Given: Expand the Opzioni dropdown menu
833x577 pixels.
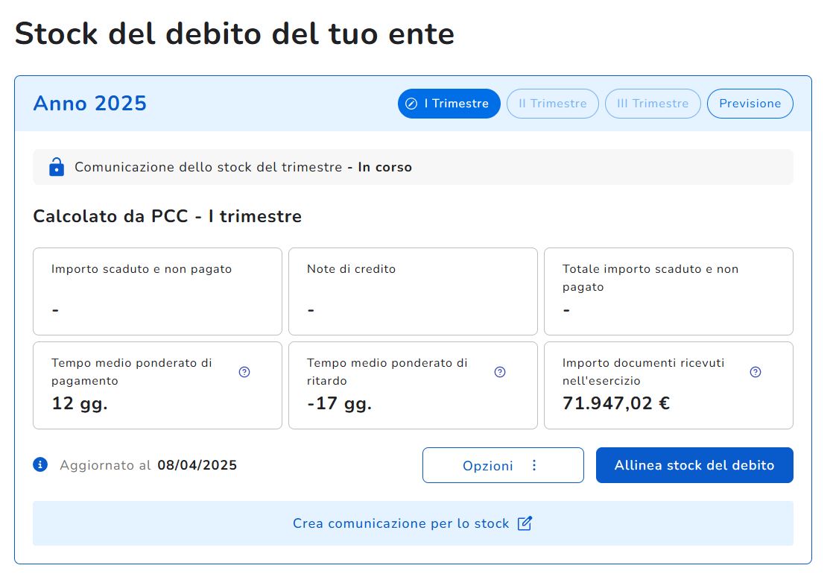Looking at the screenshot, I should [x=503, y=465].
